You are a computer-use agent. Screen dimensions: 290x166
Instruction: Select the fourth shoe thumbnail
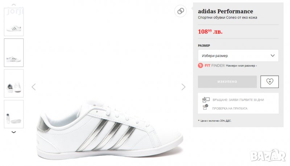pos(14,114)
